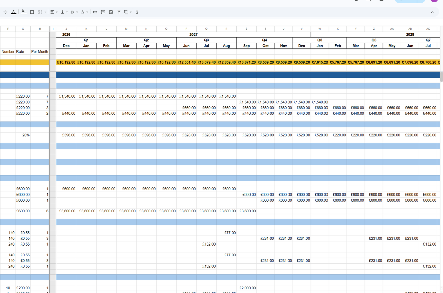Screen dimensions: 443x293
Task: Select the Per Month value 6
Action: click(x=40, y=211)
